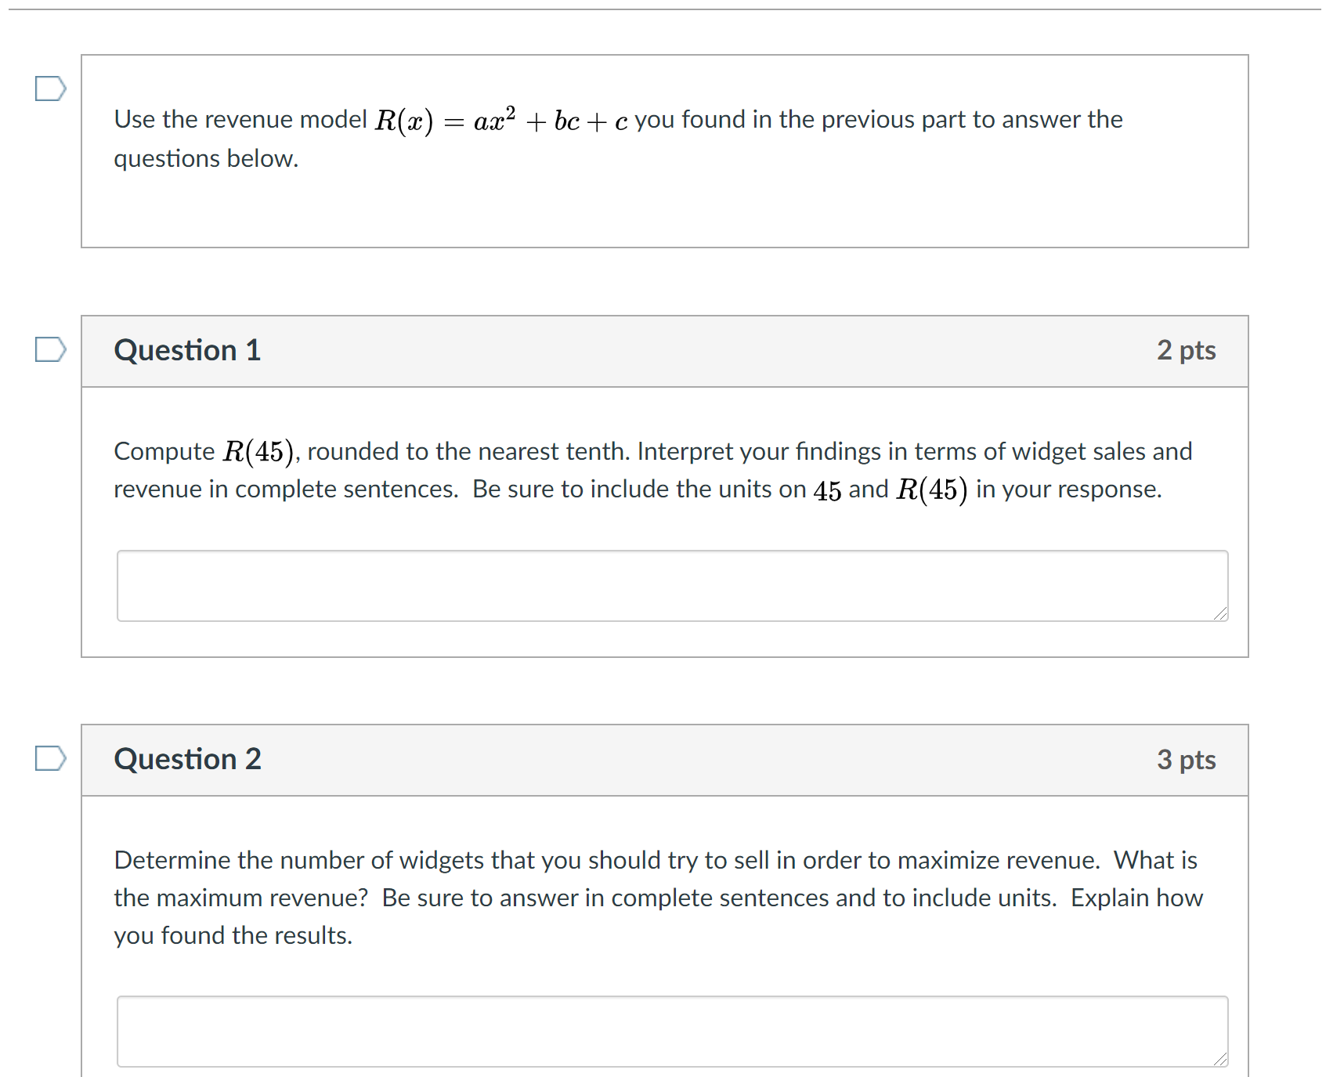Click the R(x) = ax² + bc + c formula
Image resolution: width=1344 pixels, height=1077 pixels.
501,120
